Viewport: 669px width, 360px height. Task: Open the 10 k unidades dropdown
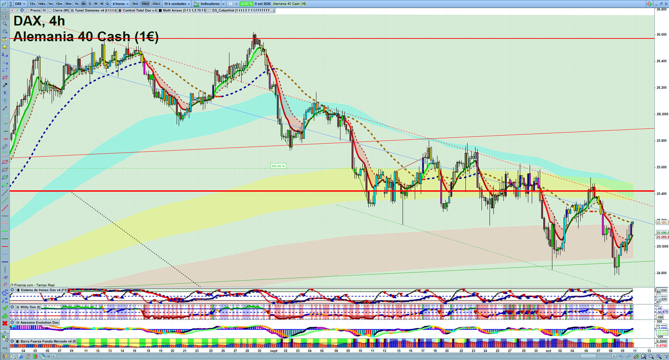click(x=177, y=4)
